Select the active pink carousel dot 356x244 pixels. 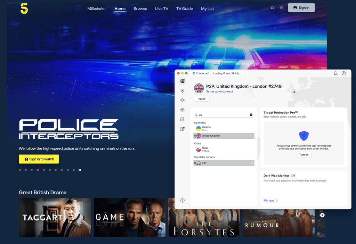[x=38, y=170]
